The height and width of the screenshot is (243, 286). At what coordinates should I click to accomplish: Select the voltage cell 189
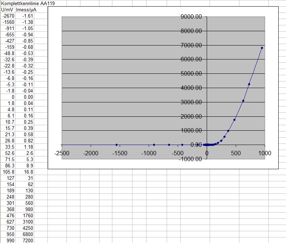click(x=8, y=191)
